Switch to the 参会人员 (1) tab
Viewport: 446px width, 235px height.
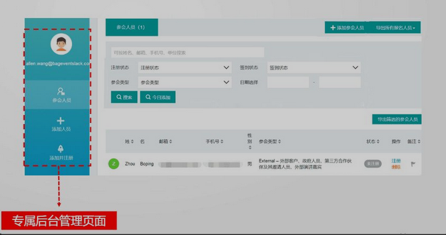tap(132, 27)
